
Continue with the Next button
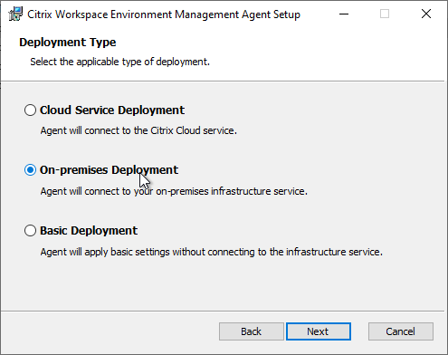pyautogui.click(x=319, y=331)
